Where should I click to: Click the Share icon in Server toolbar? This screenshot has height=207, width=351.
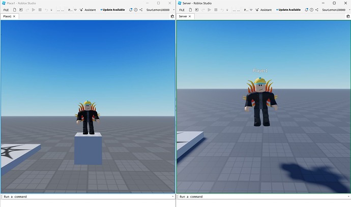click(316, 10)
